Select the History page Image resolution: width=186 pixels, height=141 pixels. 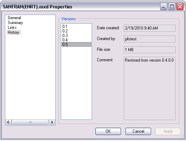coord(13,32)
